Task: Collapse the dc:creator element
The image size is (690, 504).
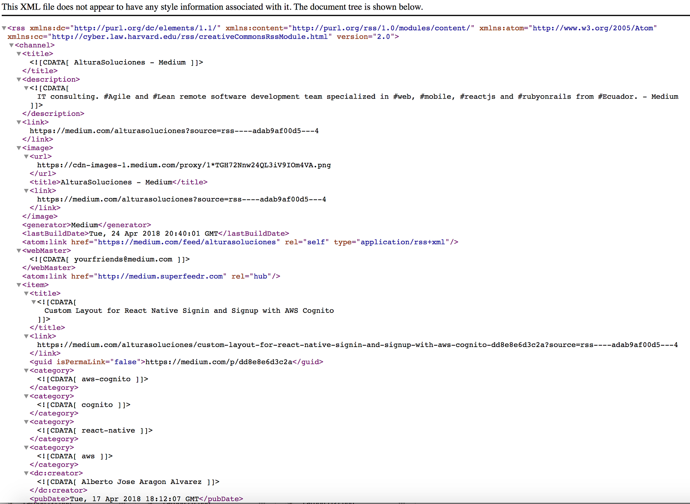Action: [x=26, y=473]
